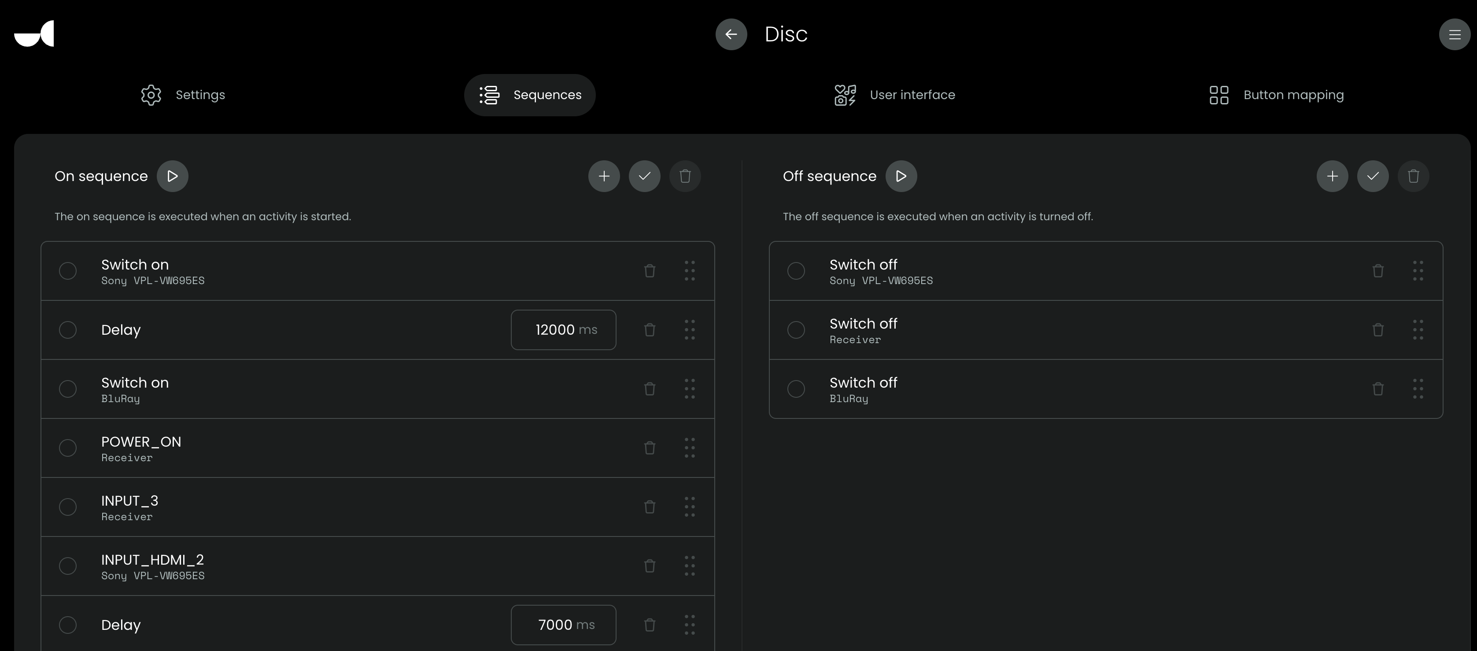Grab the drag handle of Switch off Receiver
This screenshot has height=651, width=1477.
click(1418, 330)
